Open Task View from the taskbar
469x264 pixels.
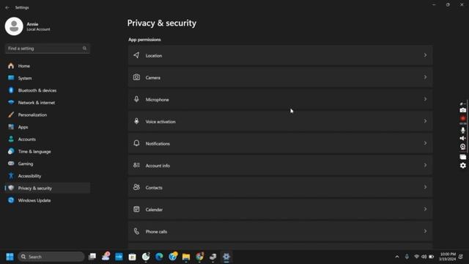coord(92,257)
